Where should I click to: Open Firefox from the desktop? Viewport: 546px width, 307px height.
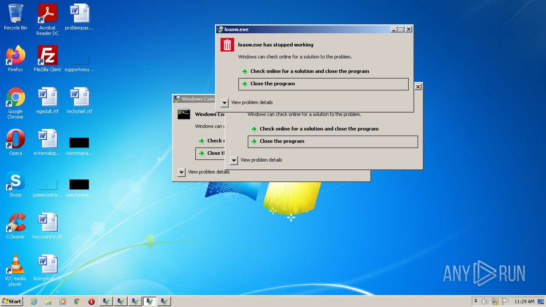tap(15, 59)
